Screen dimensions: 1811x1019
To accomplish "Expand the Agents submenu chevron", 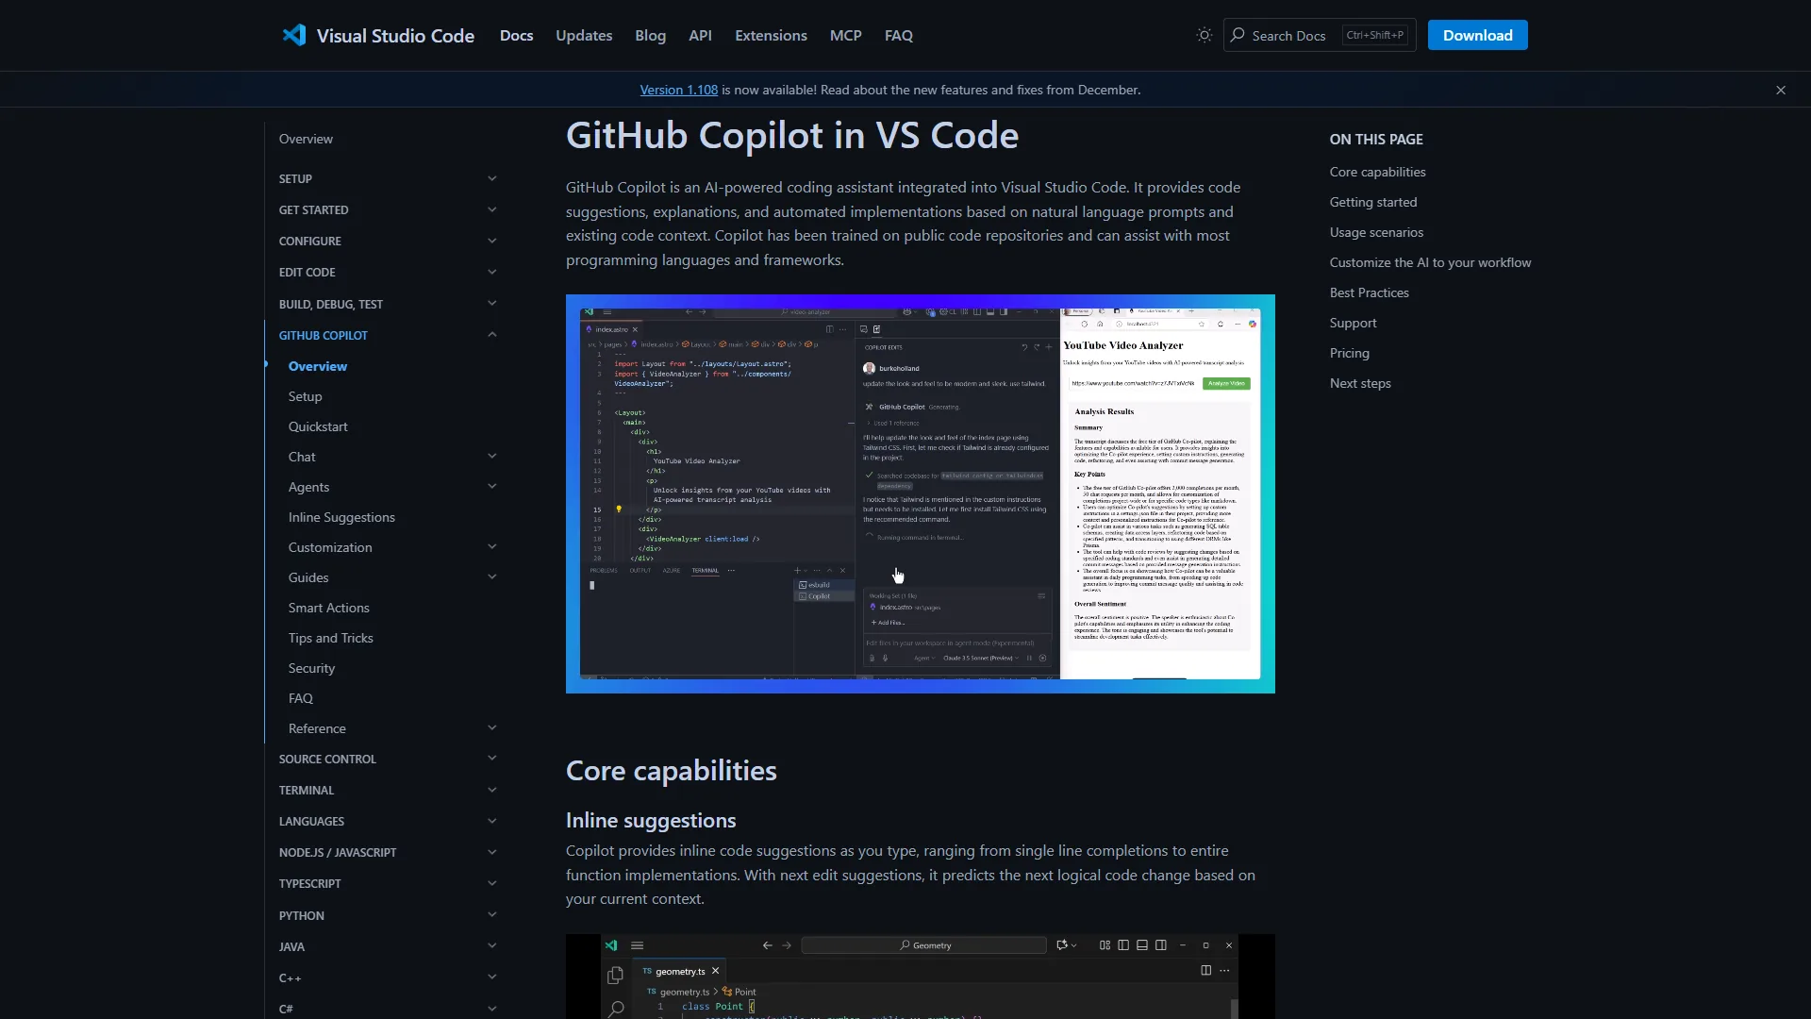I will pyautogui.click(x=491, y=487).
